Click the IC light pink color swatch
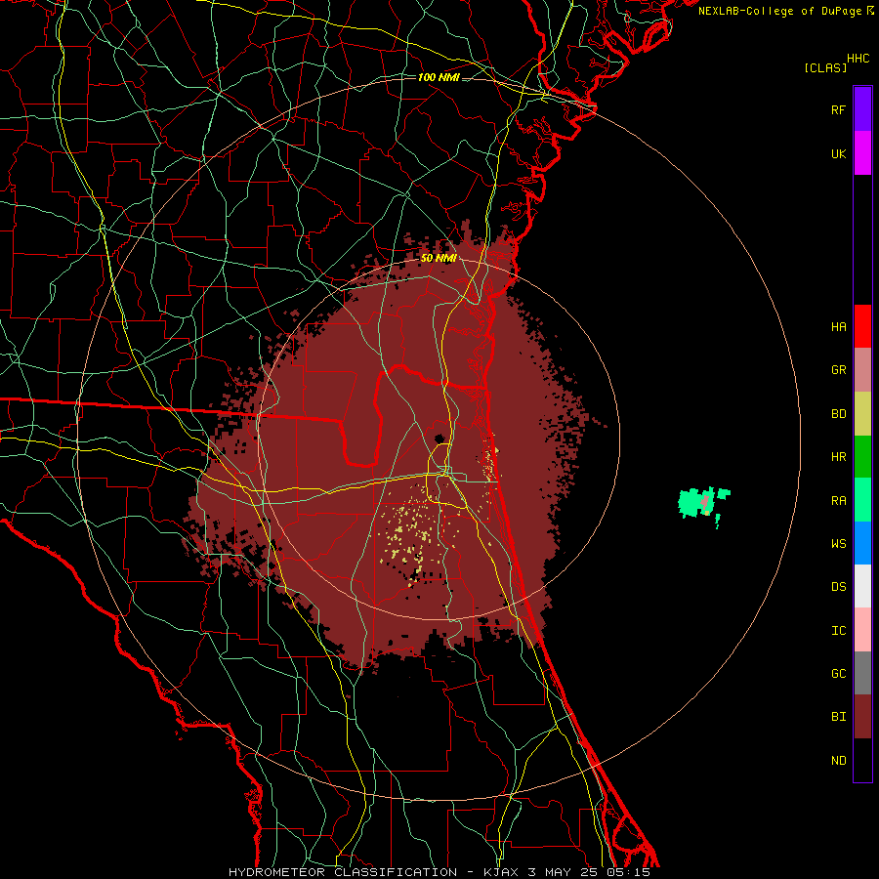The image size is (879, 879). click(x=862, y=630)
